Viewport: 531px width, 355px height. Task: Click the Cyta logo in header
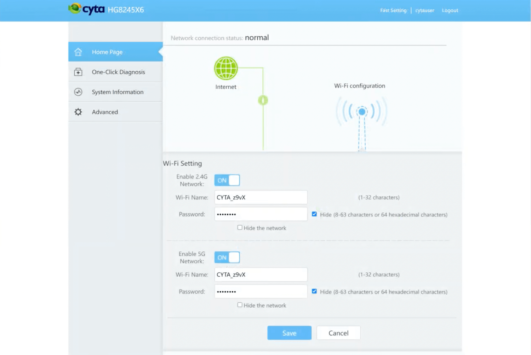(87, 9)
